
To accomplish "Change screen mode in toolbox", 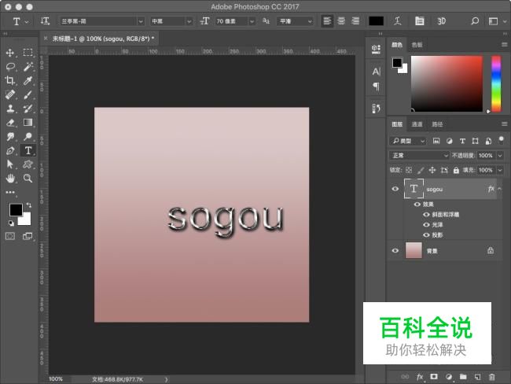I will click(28, 236).
